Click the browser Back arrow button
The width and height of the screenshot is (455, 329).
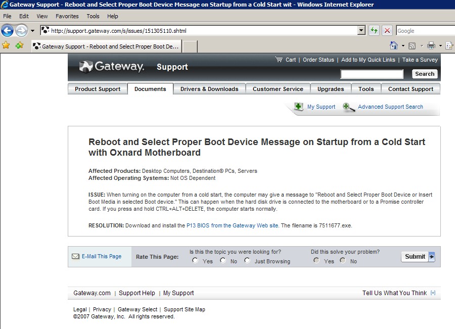(7, 30)
